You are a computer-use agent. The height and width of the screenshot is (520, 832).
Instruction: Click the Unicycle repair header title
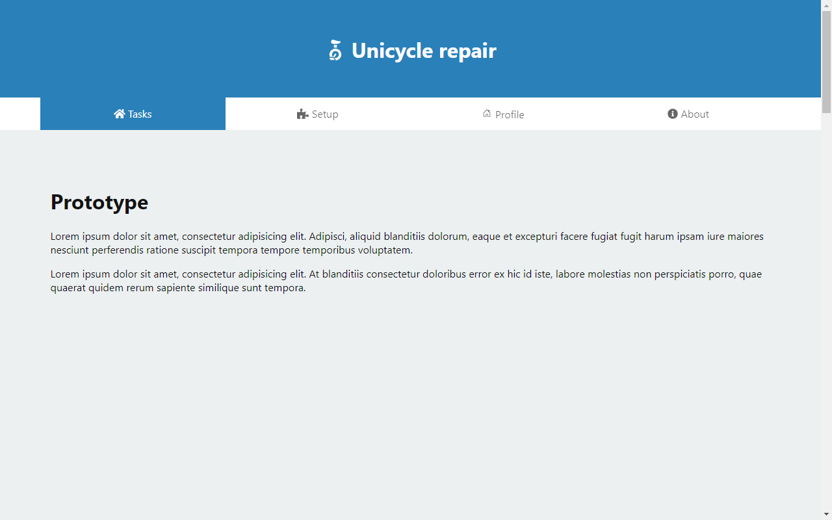pyautogui.click(x=424, y=50)
